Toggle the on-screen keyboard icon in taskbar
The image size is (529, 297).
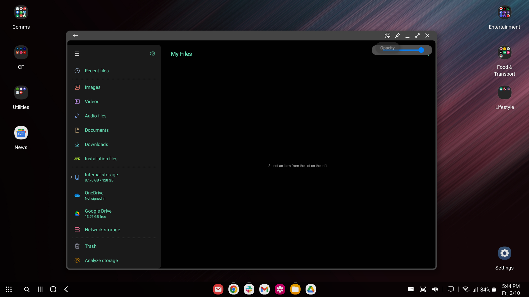point(411,289)
